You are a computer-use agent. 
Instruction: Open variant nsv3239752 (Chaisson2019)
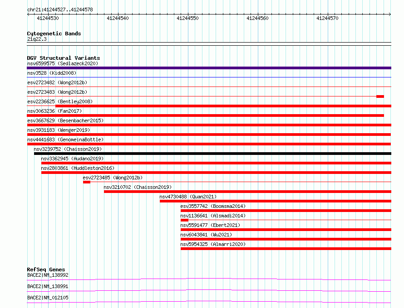pos(68,149)
